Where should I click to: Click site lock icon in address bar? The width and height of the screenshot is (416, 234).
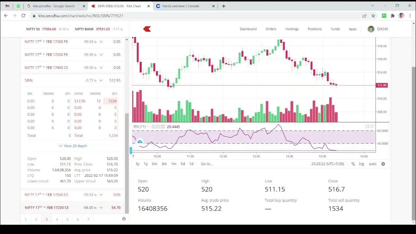click(x=34, y=16)
